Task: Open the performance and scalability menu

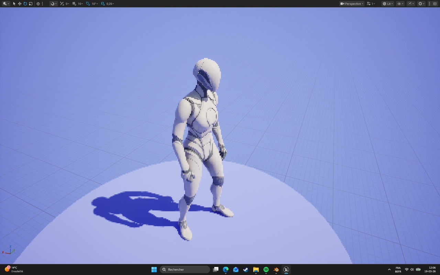Action: pos(411,3)
